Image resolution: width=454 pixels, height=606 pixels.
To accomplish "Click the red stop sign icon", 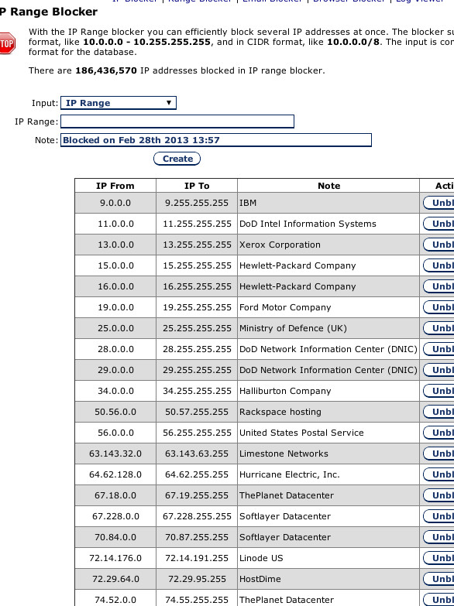I will (7, 43).
